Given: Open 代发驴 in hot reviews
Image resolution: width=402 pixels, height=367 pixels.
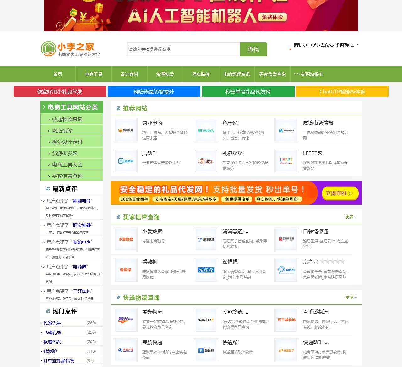Looking at the screenshot, I should pos(50,351).
